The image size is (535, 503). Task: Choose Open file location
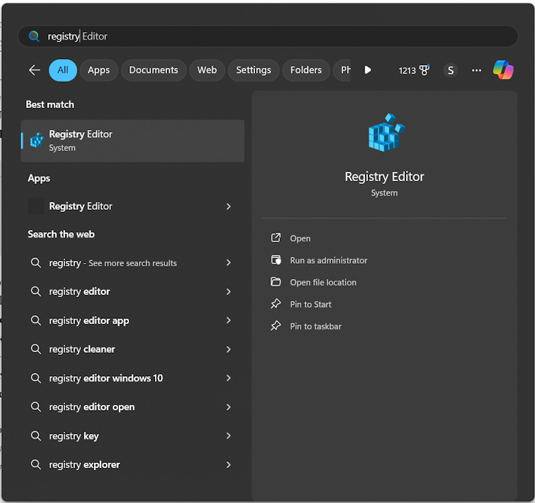[323, 282]
